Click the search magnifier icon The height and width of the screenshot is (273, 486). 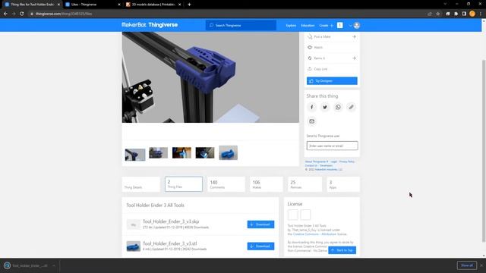(211, 25)
